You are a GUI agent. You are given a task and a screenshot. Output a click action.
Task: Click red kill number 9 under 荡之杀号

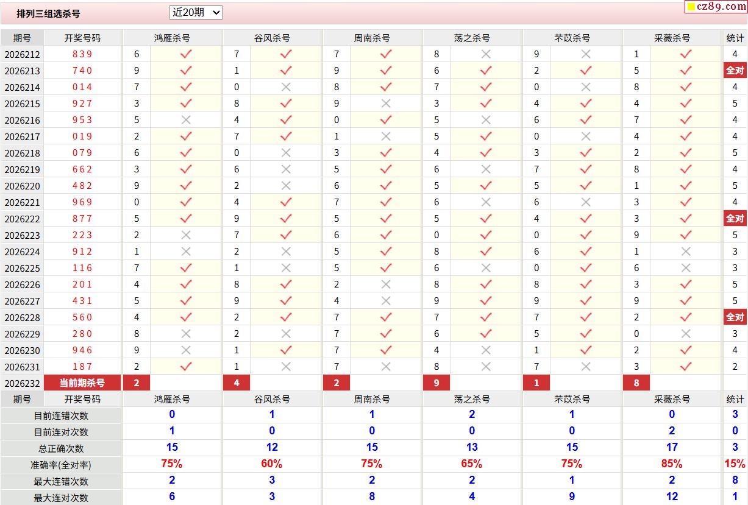click(436, 383)
